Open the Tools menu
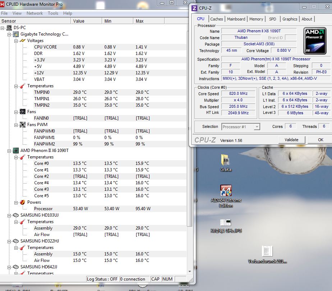The image size is (332, 291). 53,13
